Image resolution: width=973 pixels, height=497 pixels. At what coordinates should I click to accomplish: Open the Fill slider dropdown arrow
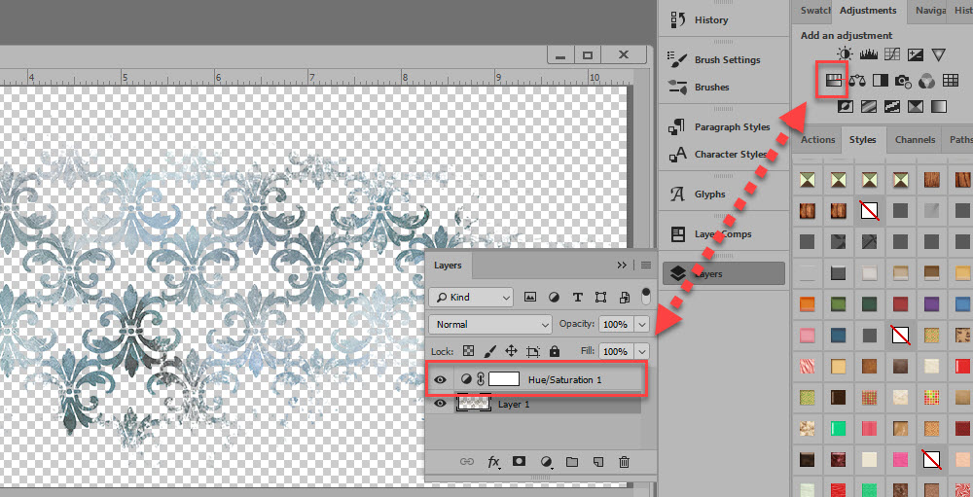(642, 351)
